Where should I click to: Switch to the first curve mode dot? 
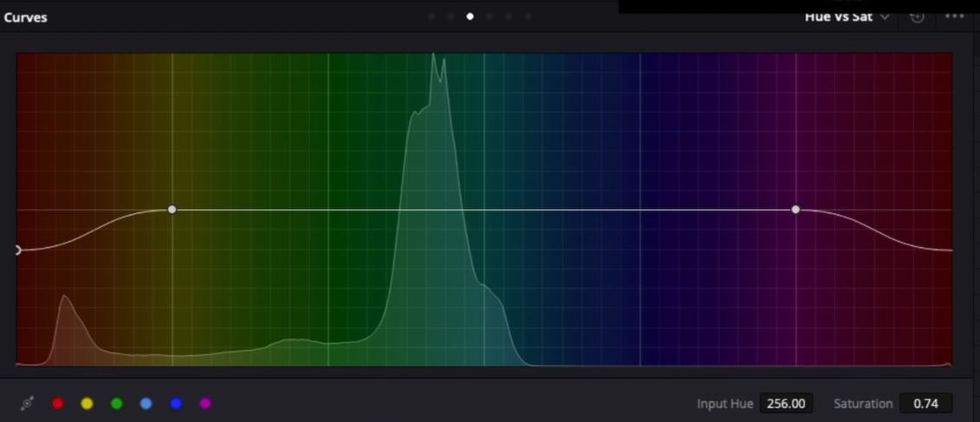[x=432, y=16]
